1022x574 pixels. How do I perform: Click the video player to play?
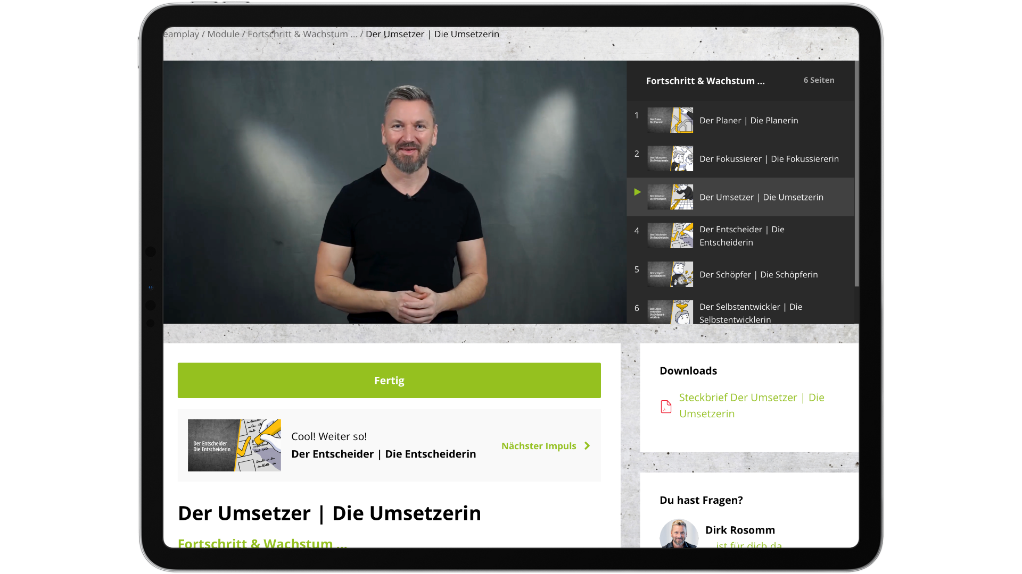(x=394, y=192)
